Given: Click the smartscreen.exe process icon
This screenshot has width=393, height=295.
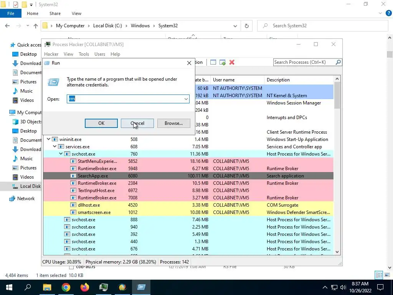Looking at the screenshot, I should tap(73, 212).
